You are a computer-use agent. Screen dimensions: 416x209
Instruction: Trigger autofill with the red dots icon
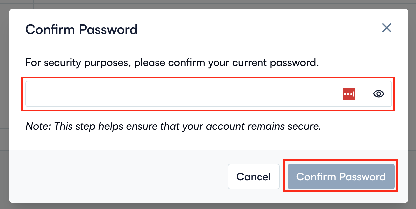349,94
